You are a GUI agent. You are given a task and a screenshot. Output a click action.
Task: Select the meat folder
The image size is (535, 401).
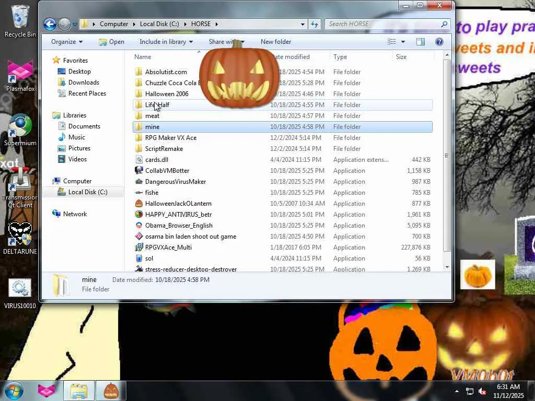coord(152,116)
